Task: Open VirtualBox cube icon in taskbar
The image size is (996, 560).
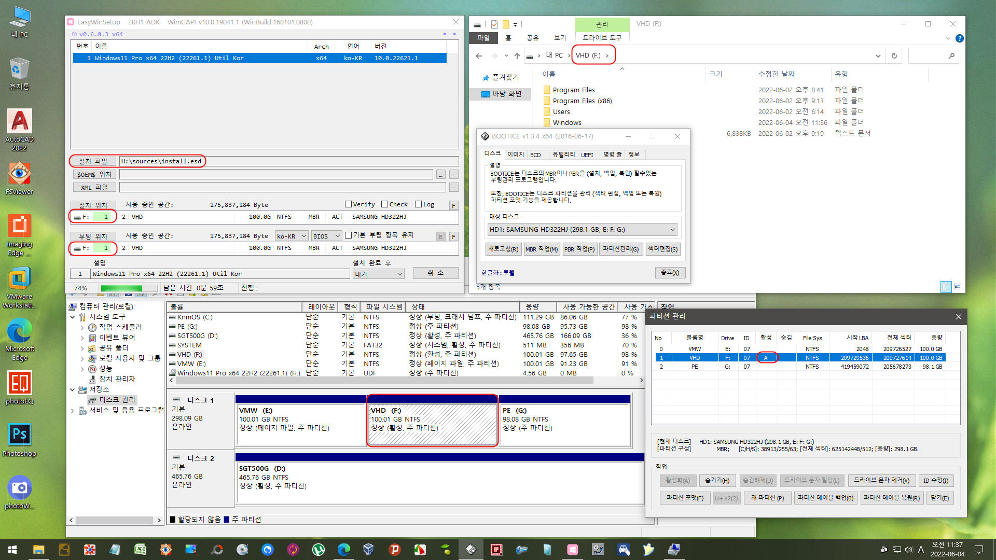Action: click(368, 550)
